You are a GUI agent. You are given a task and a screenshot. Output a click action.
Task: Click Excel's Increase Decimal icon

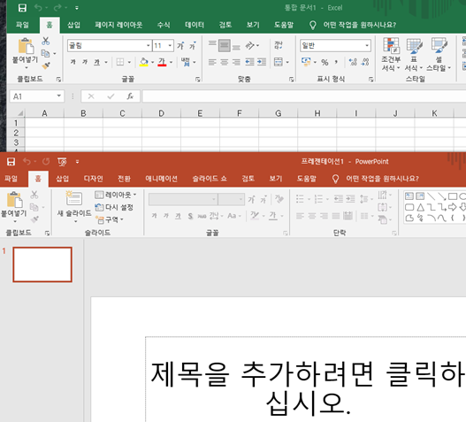(x=353, y=62)
